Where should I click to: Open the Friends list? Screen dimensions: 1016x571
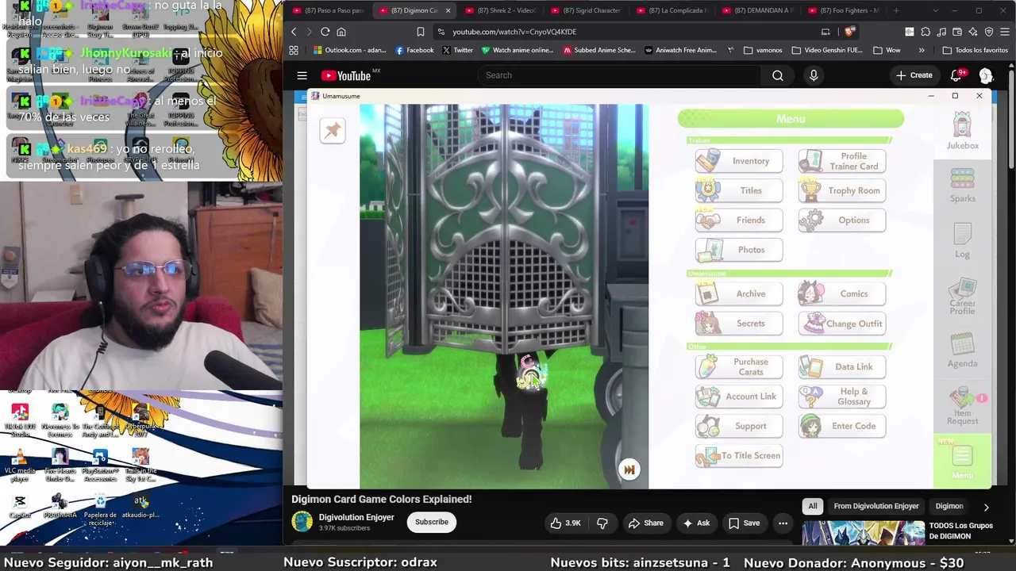[x=739, y=220]
